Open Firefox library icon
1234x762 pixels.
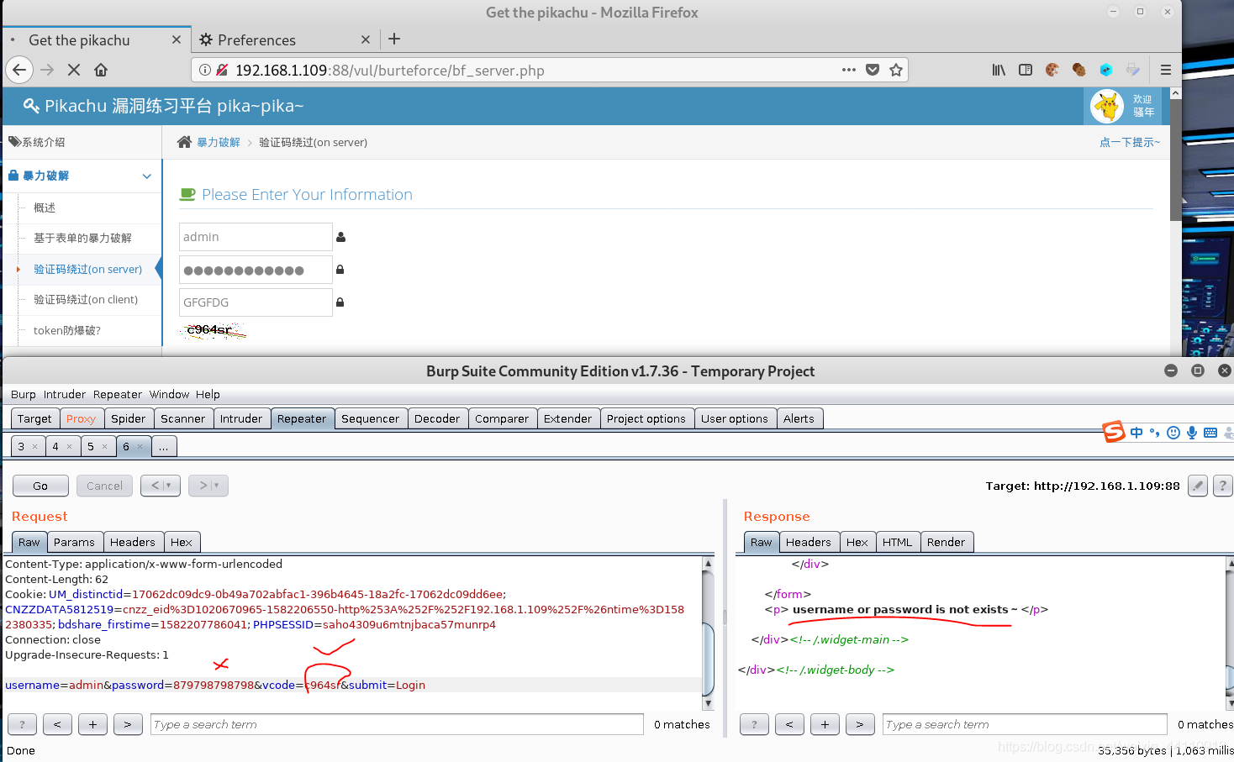click(x=999, y=70)
